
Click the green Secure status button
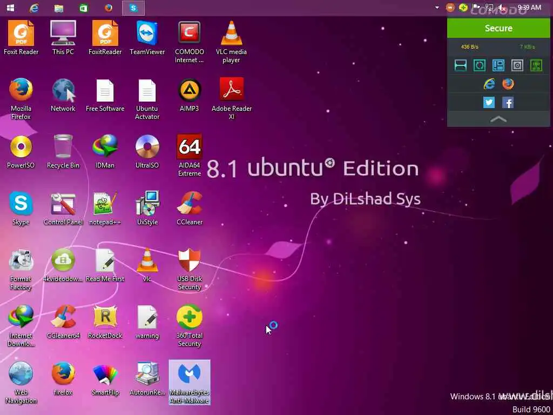pyautogui.click(x=498, y=28)
